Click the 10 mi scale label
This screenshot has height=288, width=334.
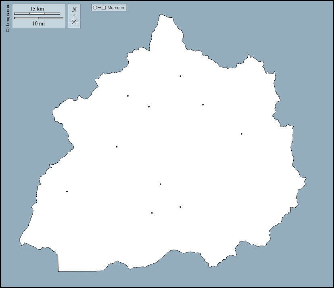pyautogui.click(x=38, y=23)
